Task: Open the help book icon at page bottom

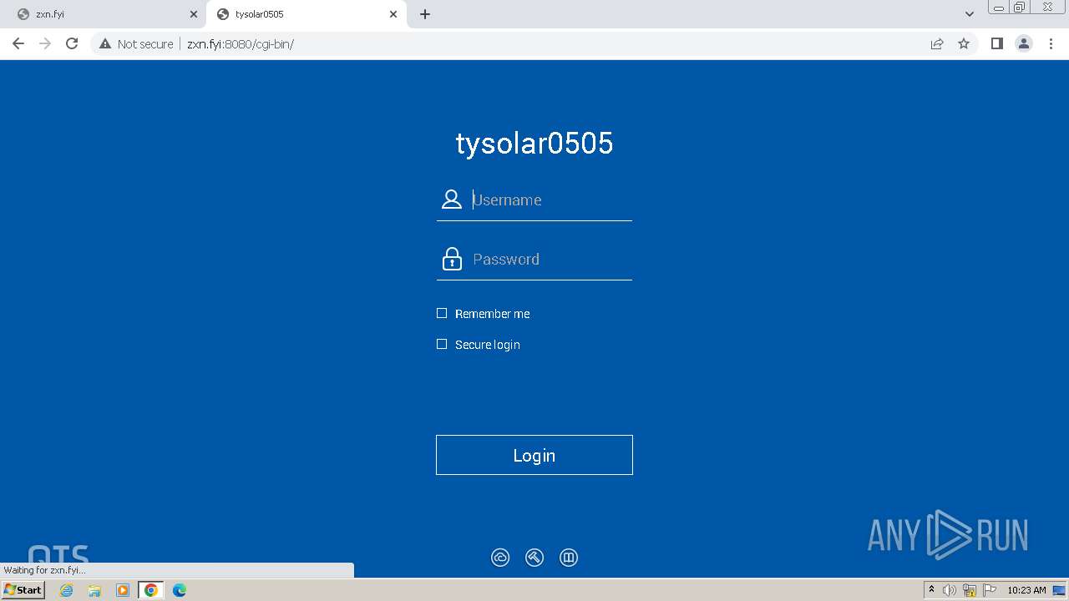Action: click(569, 558)
